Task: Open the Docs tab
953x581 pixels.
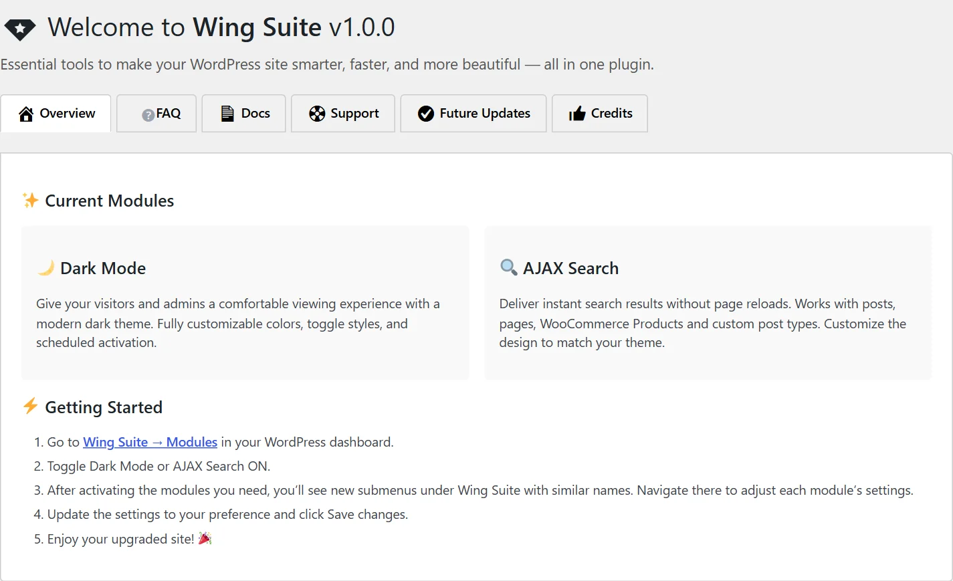Action: pos(244,114)
